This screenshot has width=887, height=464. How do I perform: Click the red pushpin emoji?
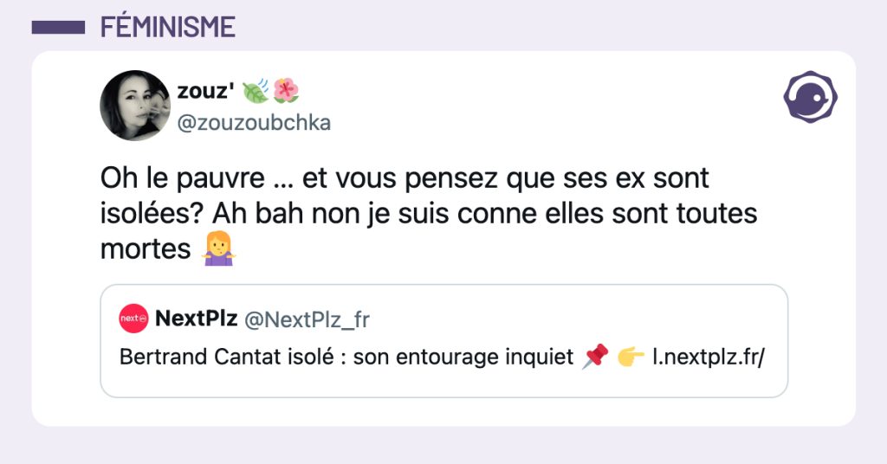click(x=596, y=357)
